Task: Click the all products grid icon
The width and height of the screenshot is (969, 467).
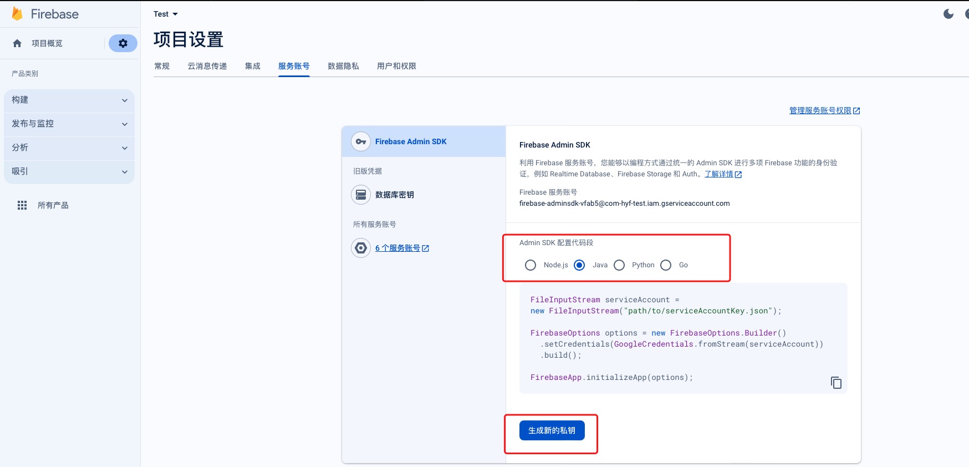Action: [x=22, y=205]
